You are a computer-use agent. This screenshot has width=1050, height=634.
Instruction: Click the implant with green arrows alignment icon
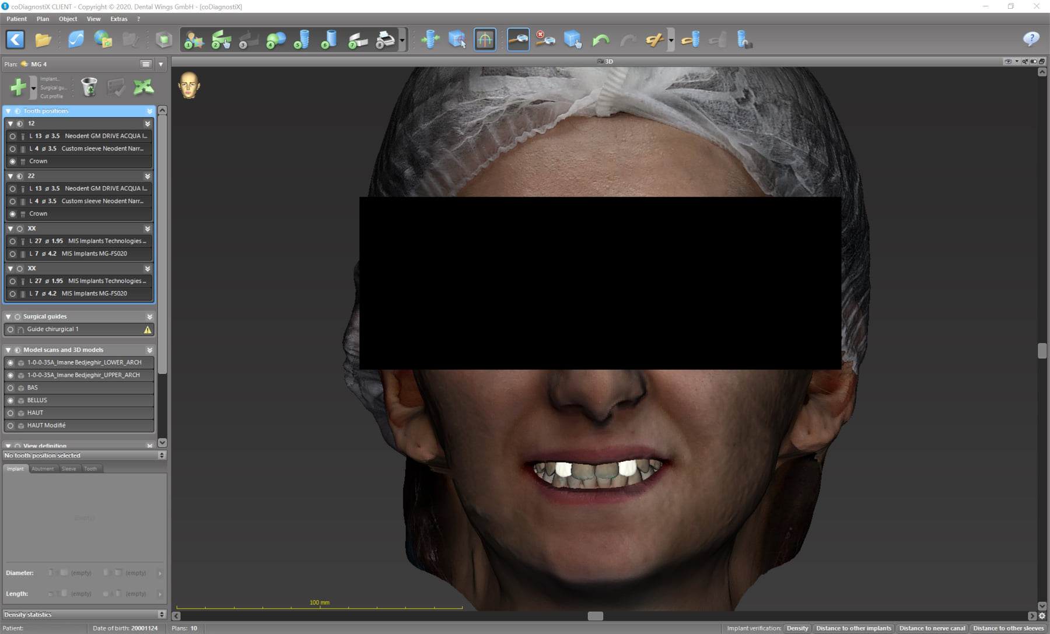click(430, 40)
